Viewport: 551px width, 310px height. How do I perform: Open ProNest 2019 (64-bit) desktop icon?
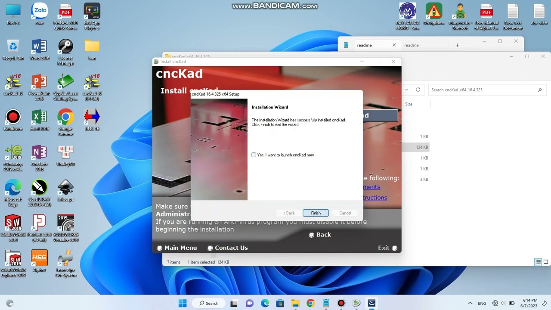(39, 229)
